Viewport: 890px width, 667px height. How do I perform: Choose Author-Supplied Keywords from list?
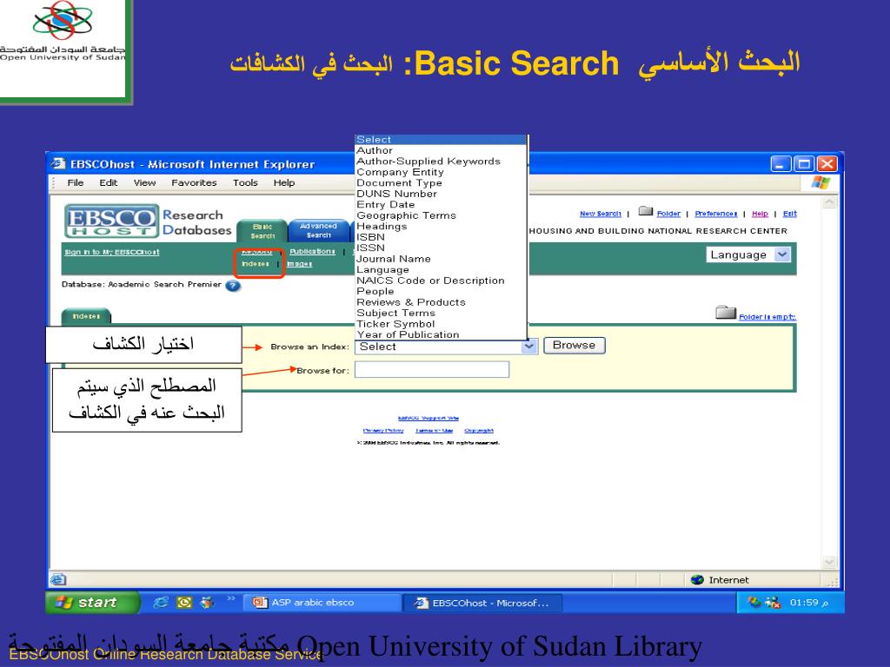click(x=441, y=161)
